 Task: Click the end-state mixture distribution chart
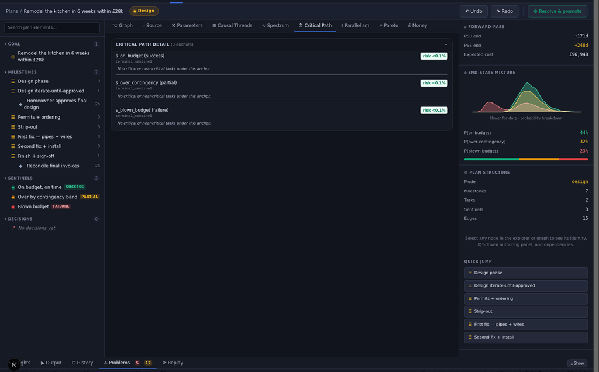[526, 97]
